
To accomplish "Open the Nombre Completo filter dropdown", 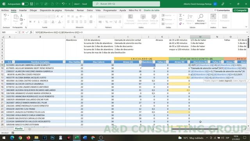I will point(64,62).
